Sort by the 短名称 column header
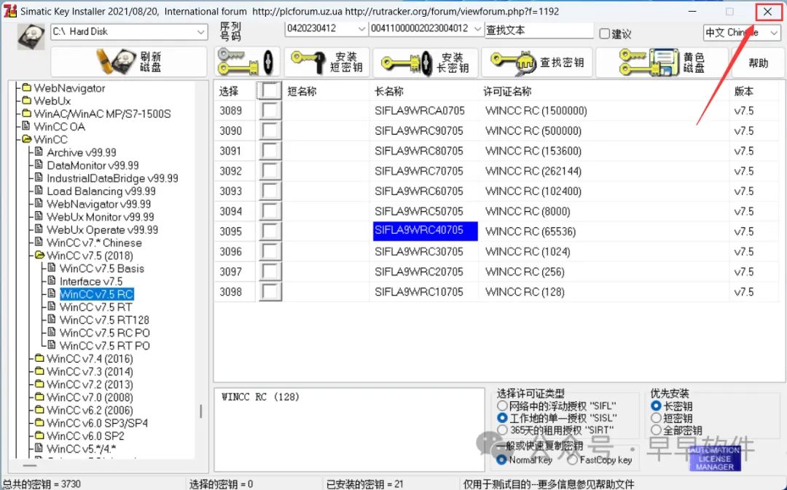 coord(302,91)
